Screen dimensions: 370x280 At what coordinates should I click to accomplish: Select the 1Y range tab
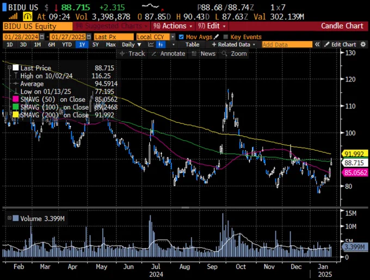(x=82, y=45)
